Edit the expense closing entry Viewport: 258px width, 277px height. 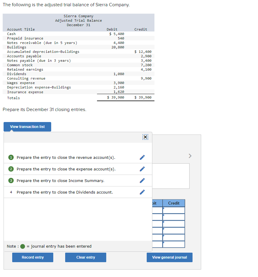pyautogui.click(x=142, y=169)
